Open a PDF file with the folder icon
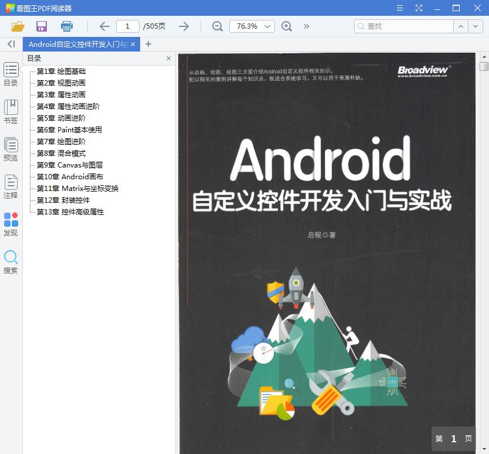489x454 pixels. pyautogui.click(x=18, y=26)
